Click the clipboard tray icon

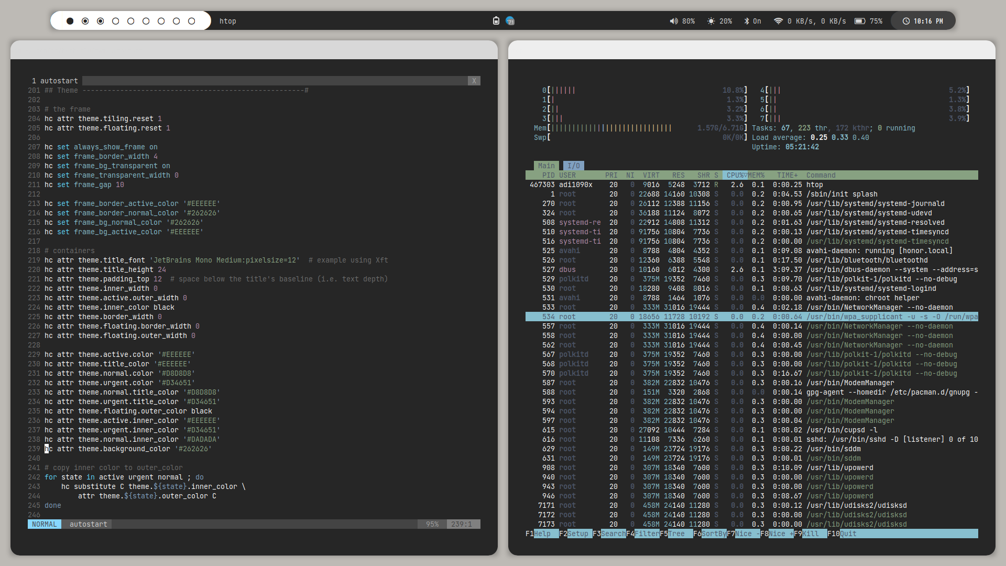click(496, 21)
